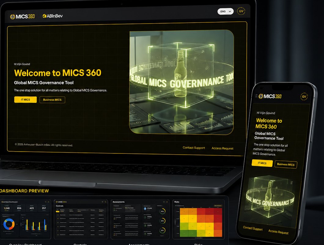Tap the small menu icon beside the phone image
The width and height of the screenshot is (324, 245).
coord(292,183)
